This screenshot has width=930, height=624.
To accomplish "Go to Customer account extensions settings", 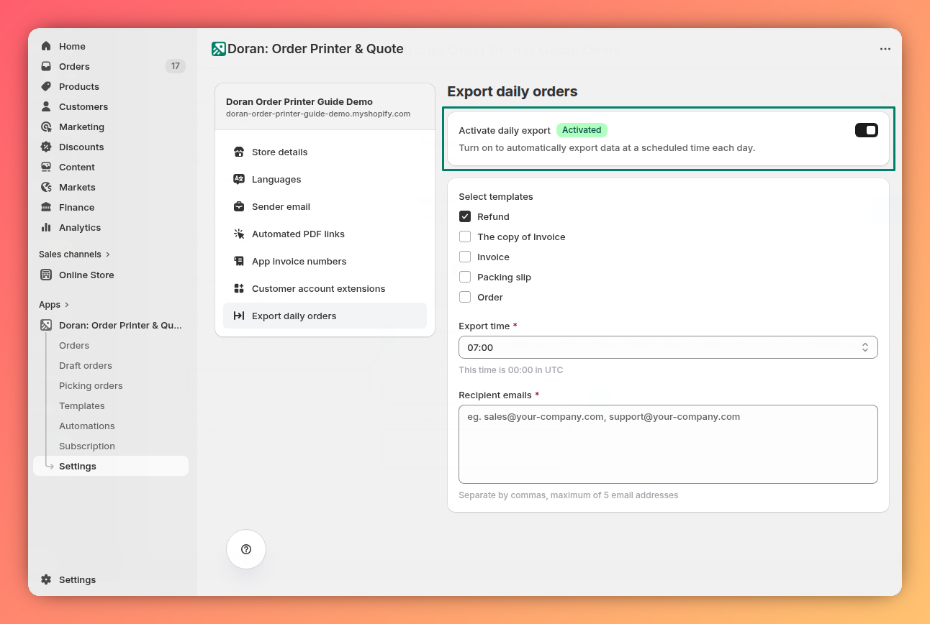I will (x=325, y=288).
